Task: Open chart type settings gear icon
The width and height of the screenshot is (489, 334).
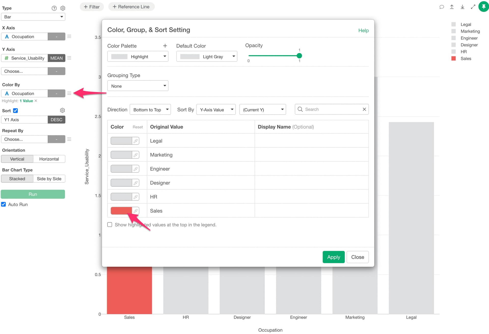Action: [63, 8]
